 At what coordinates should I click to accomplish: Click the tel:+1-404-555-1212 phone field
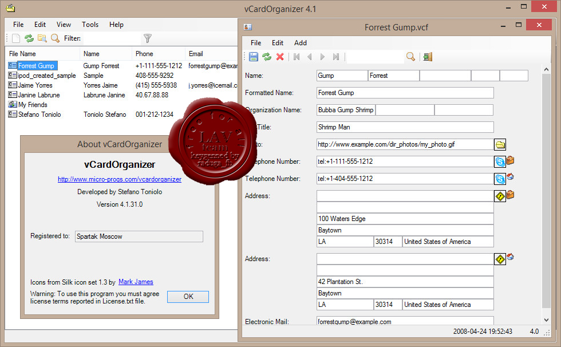405,179
